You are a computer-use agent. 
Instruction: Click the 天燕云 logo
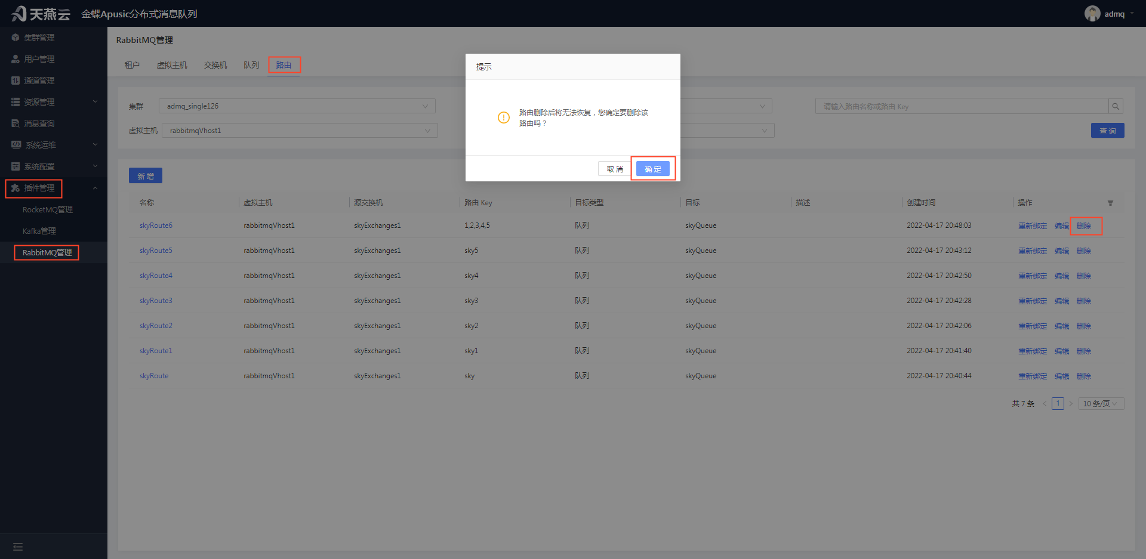[41, 13]
